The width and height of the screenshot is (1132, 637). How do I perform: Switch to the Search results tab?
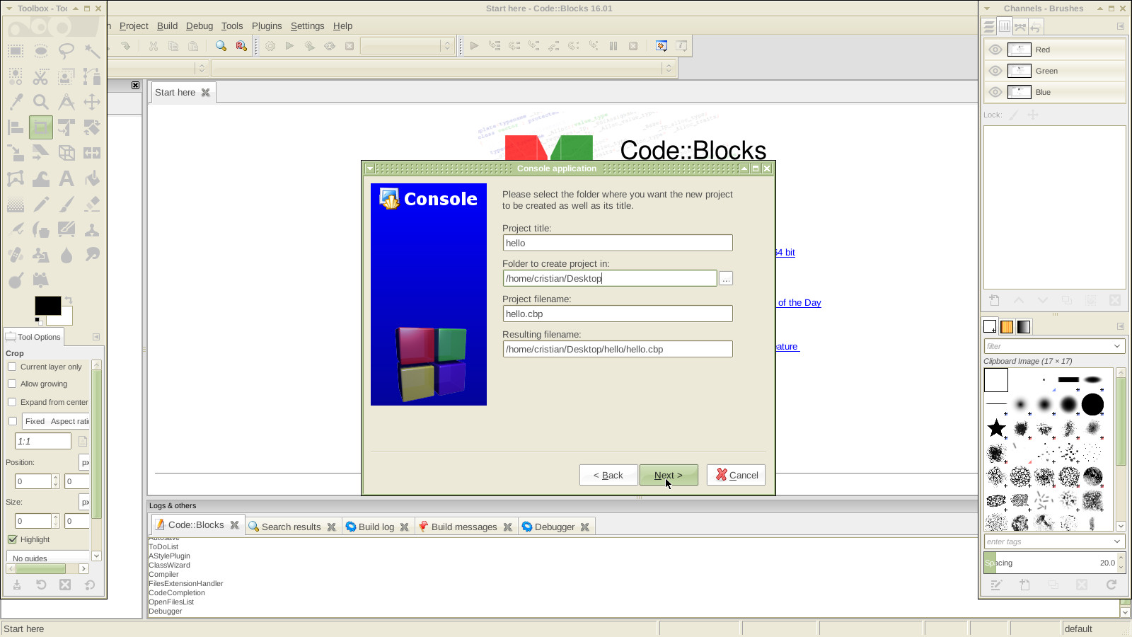click(291, 527)
